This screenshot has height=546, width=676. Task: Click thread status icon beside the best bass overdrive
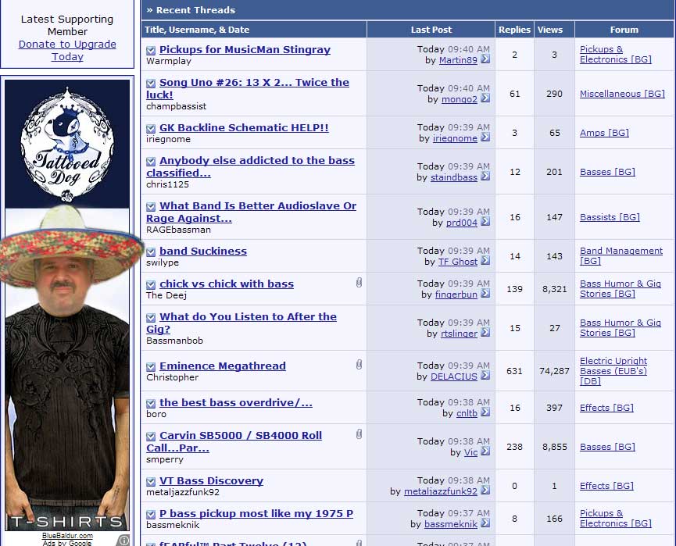pos(151,403)
